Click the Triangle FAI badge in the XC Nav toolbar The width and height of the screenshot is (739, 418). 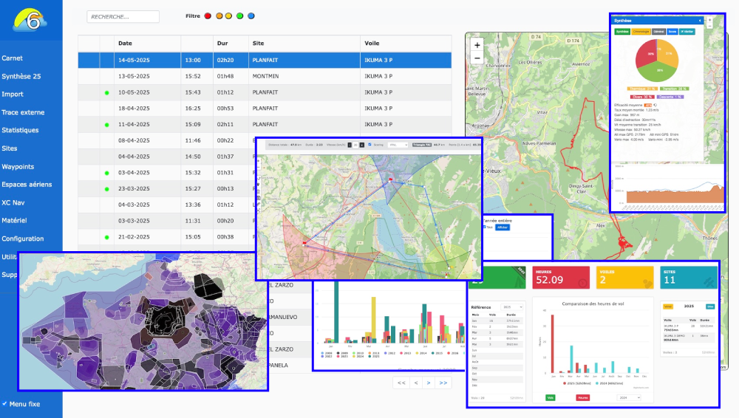[x=422, y=145]
